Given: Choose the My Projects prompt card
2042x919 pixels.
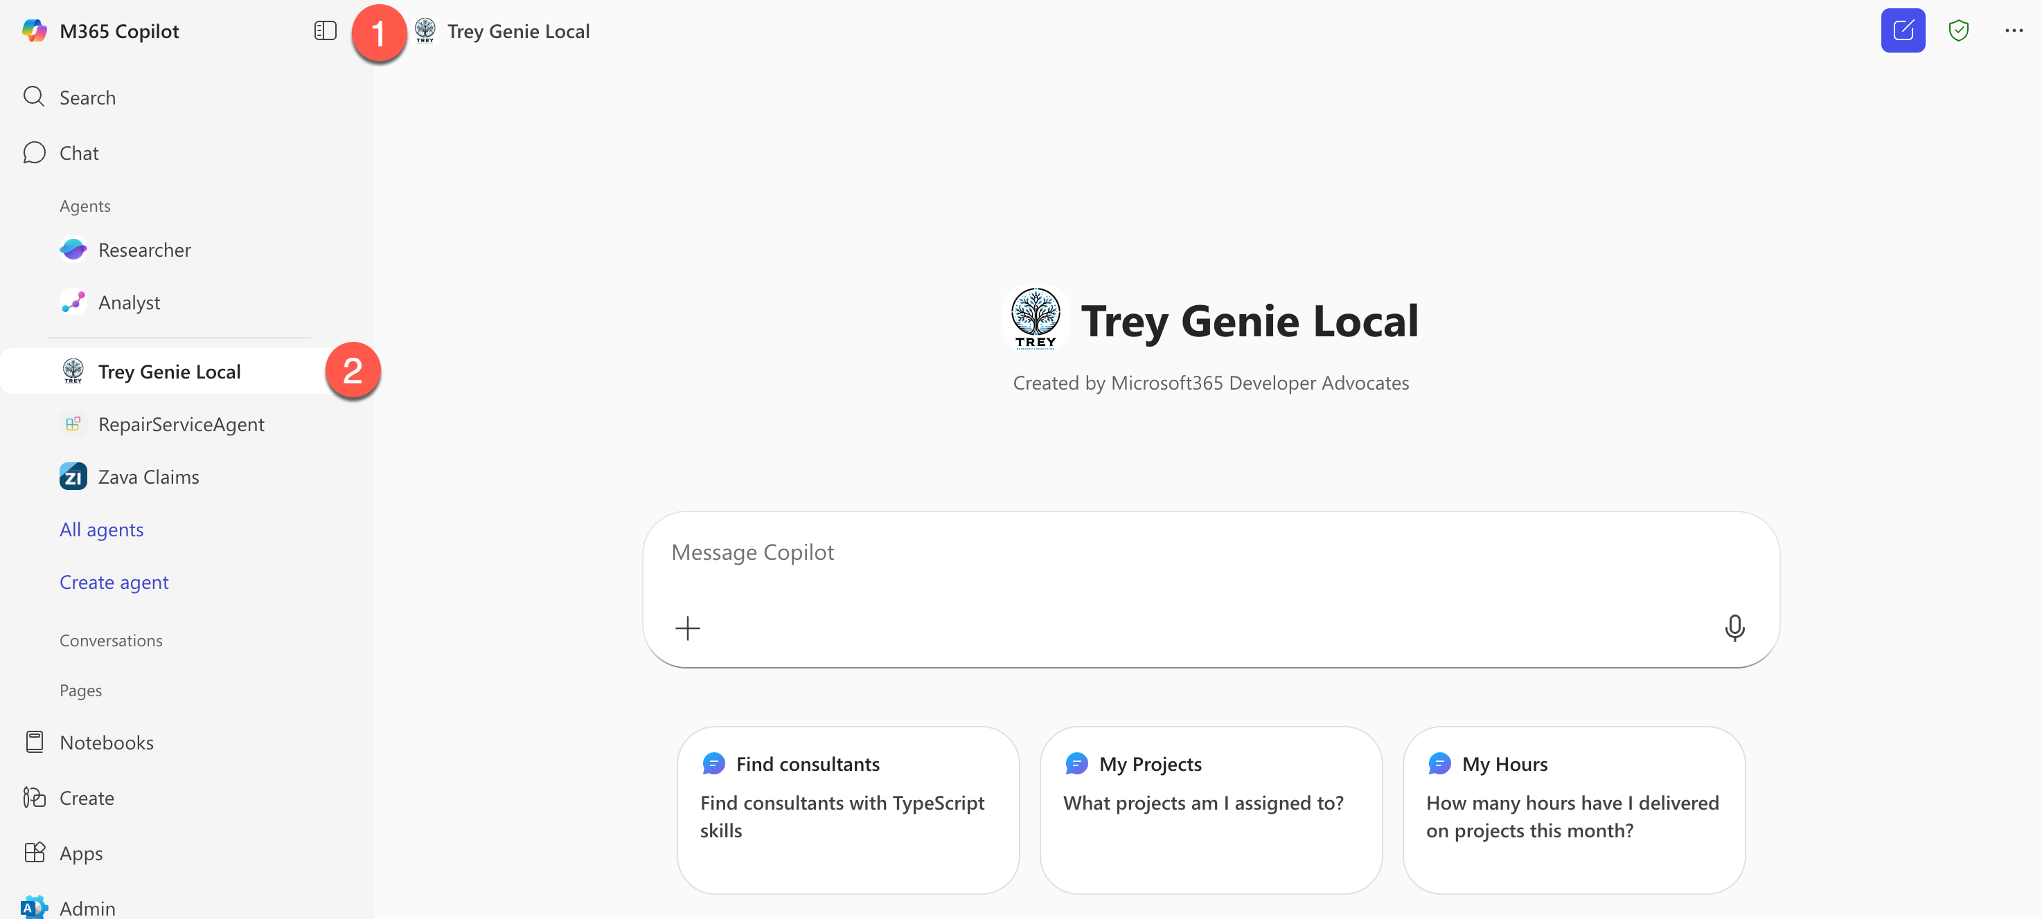Looking at the screenshot, I should click(x=1211, y=810).
